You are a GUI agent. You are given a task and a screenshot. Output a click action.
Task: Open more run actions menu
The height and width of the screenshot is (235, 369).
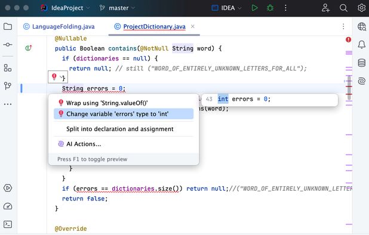pos(285,8)
